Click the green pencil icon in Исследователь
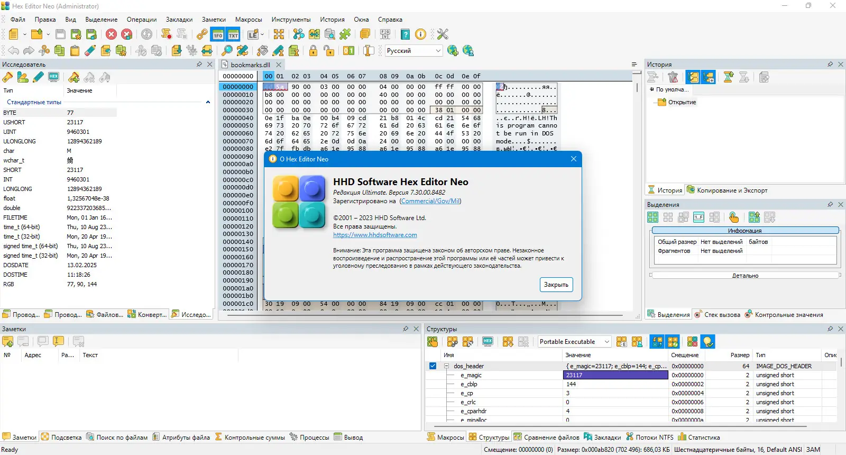846x455 pixels. pos(38,77)
